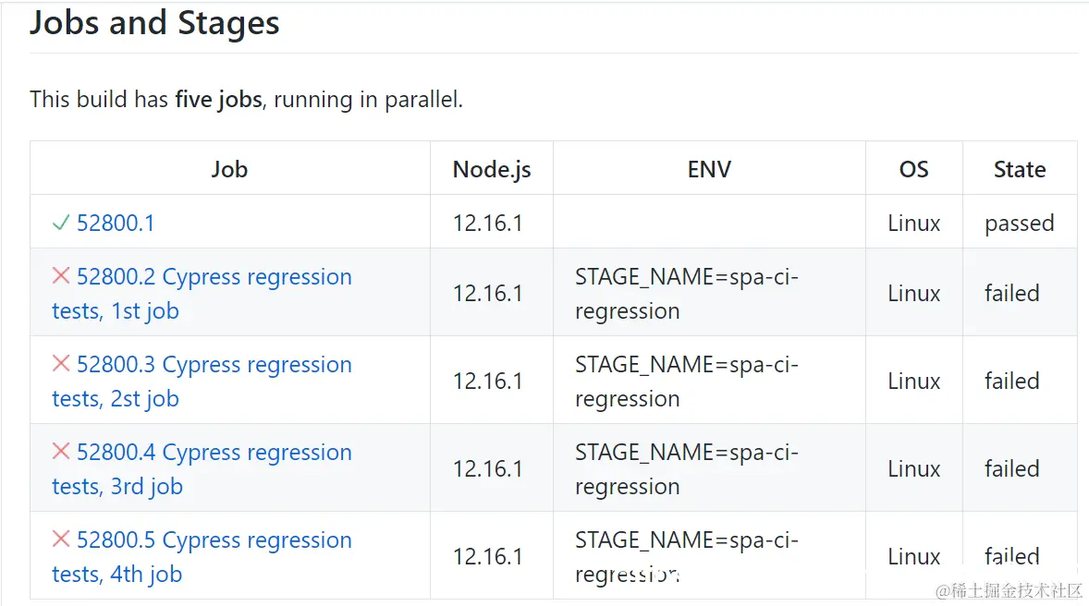Open job 52800.4 Cypress regression tests link
The width and height of the screenshot is (1089, 606).
(214, 453)
